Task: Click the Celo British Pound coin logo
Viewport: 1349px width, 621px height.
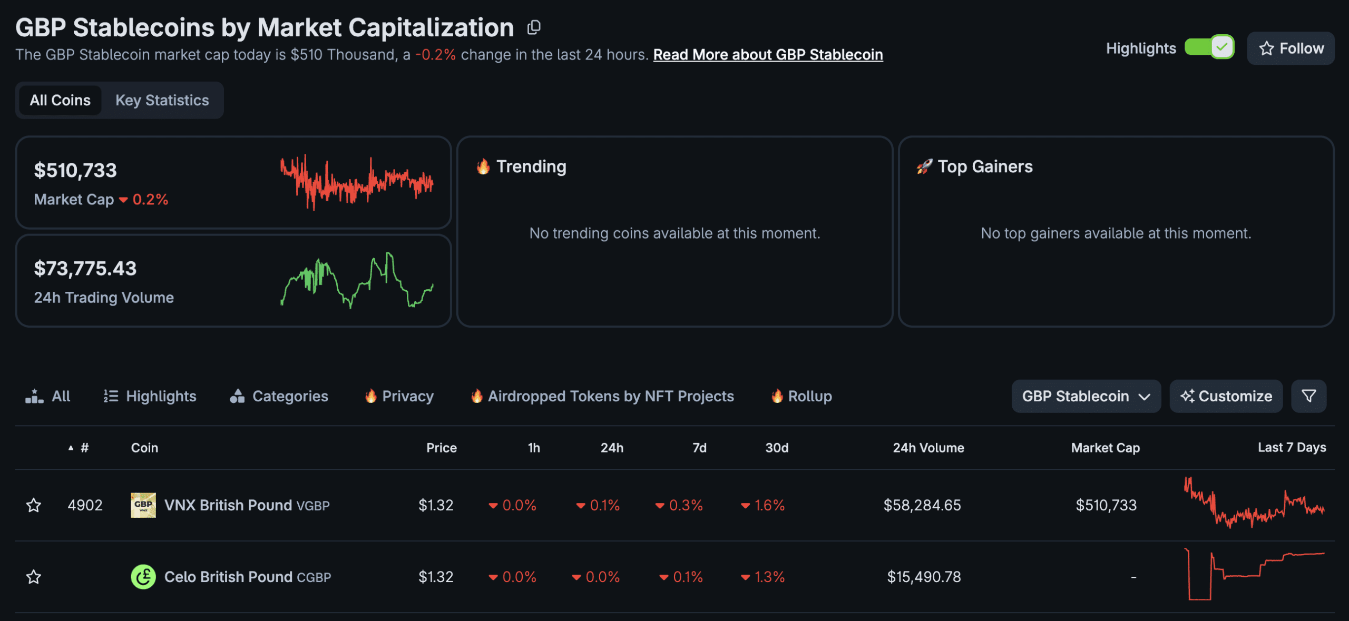Action: (143, 576)
